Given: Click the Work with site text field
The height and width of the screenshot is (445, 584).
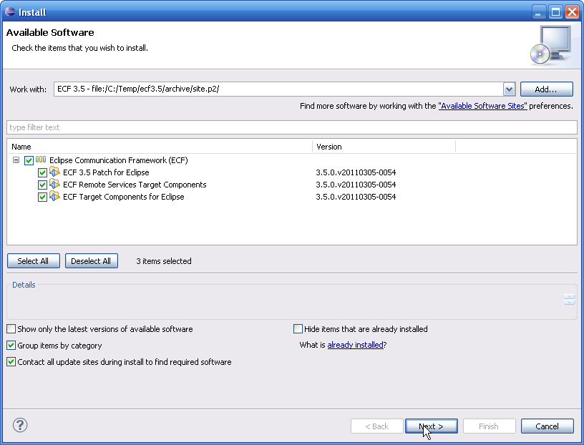Looking at the screenshot, I should pos(278,89).
